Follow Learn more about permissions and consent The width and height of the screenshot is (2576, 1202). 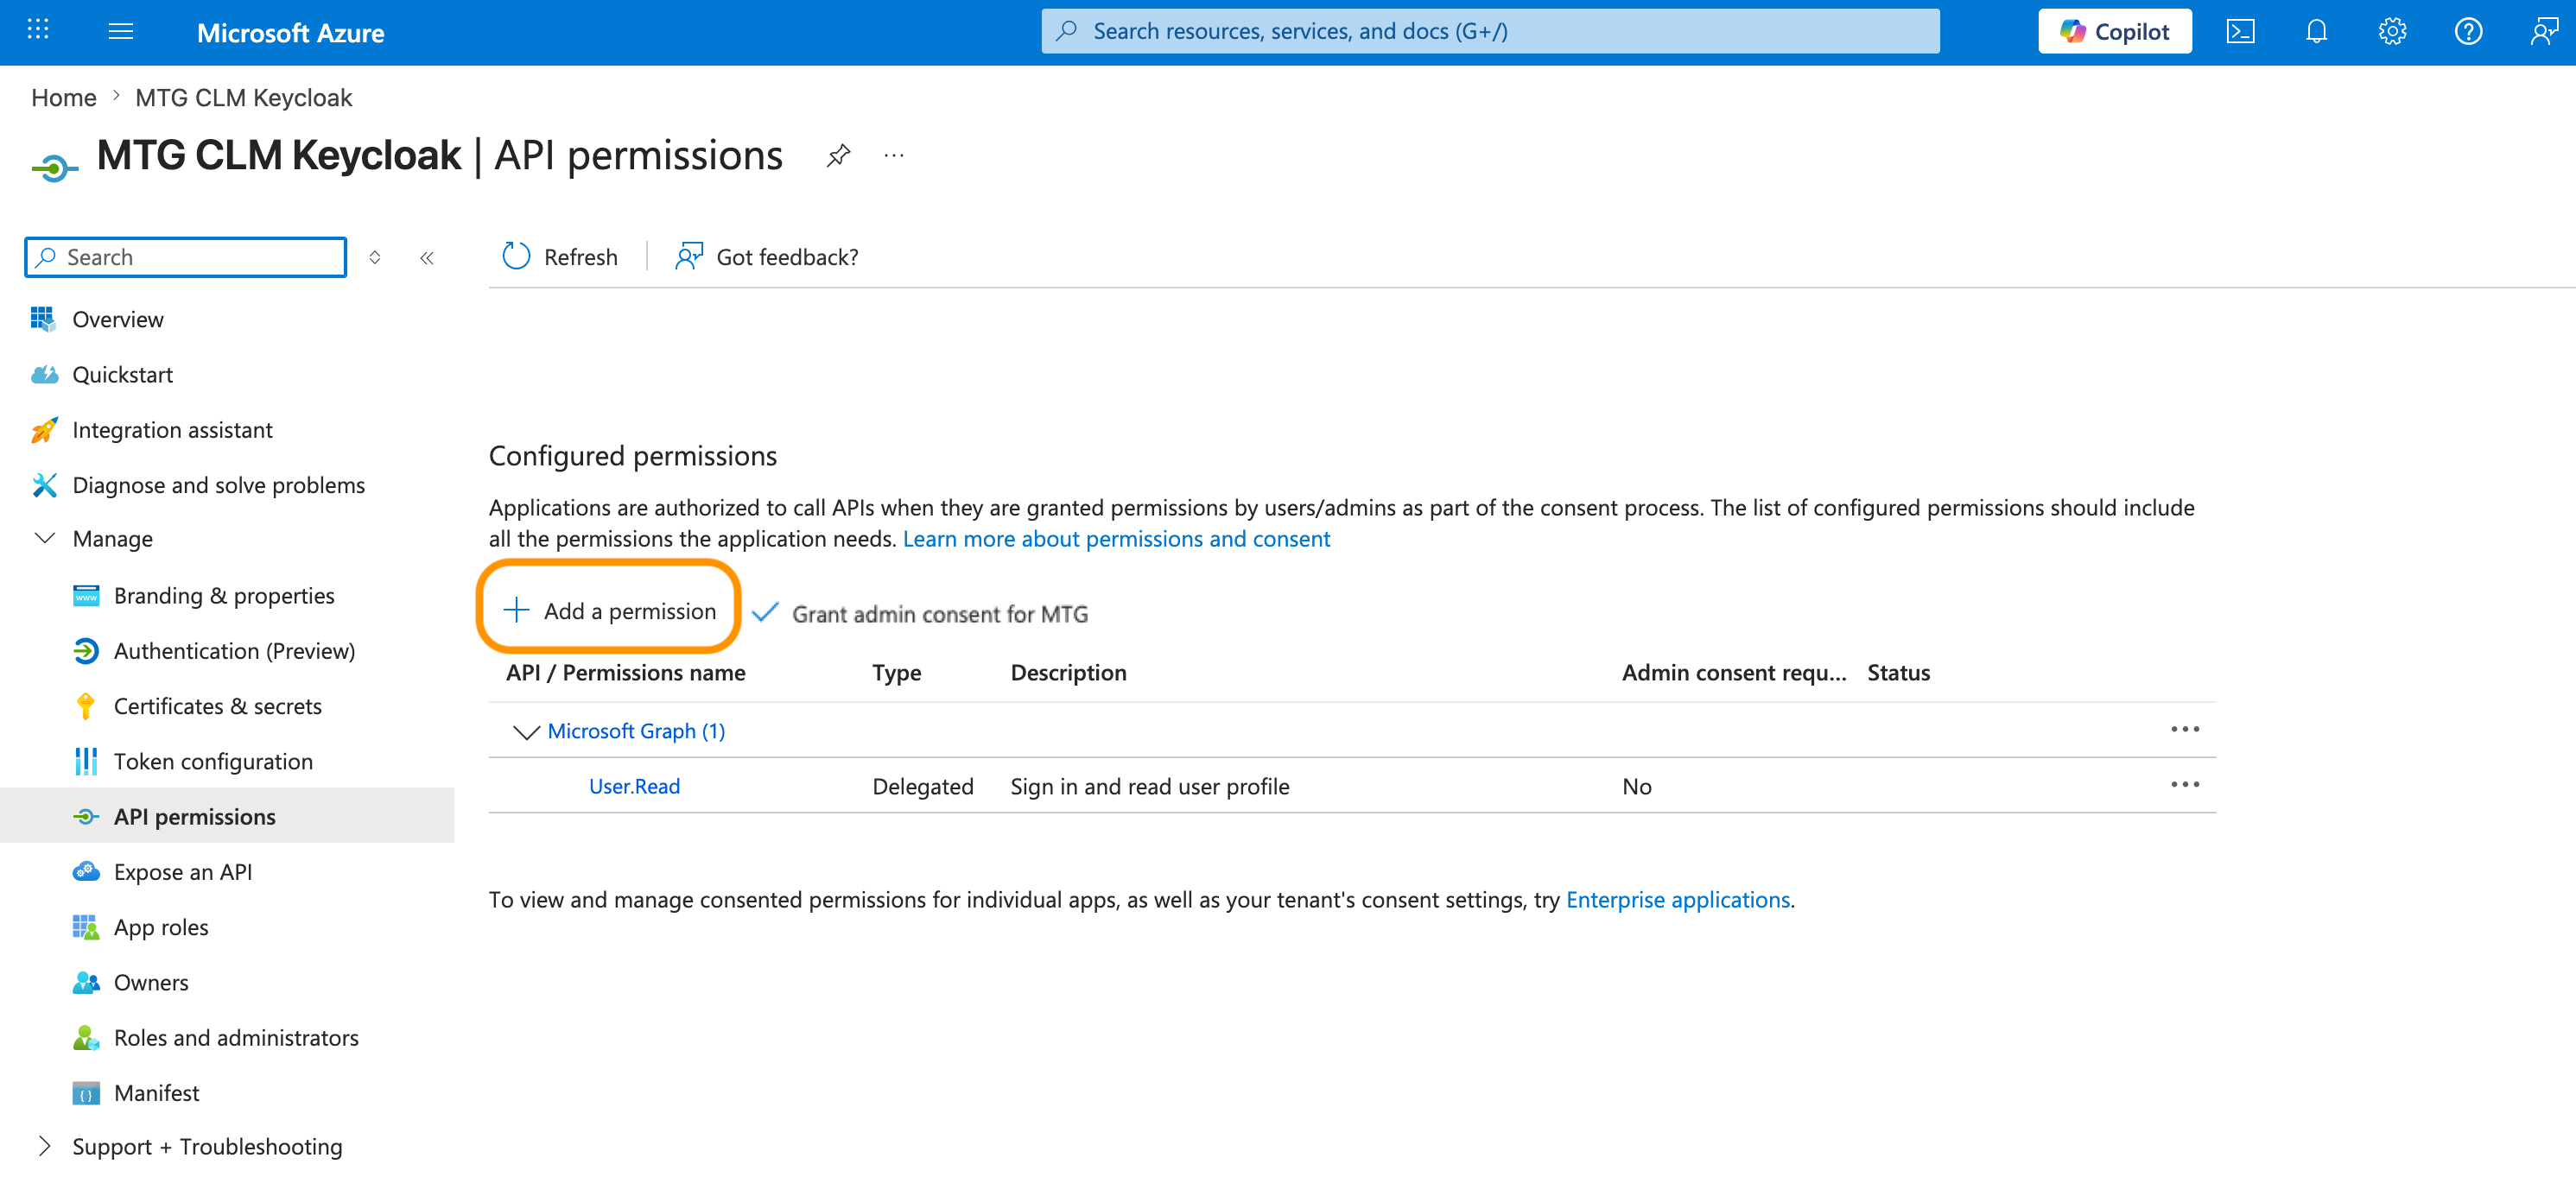(1116, 539)
